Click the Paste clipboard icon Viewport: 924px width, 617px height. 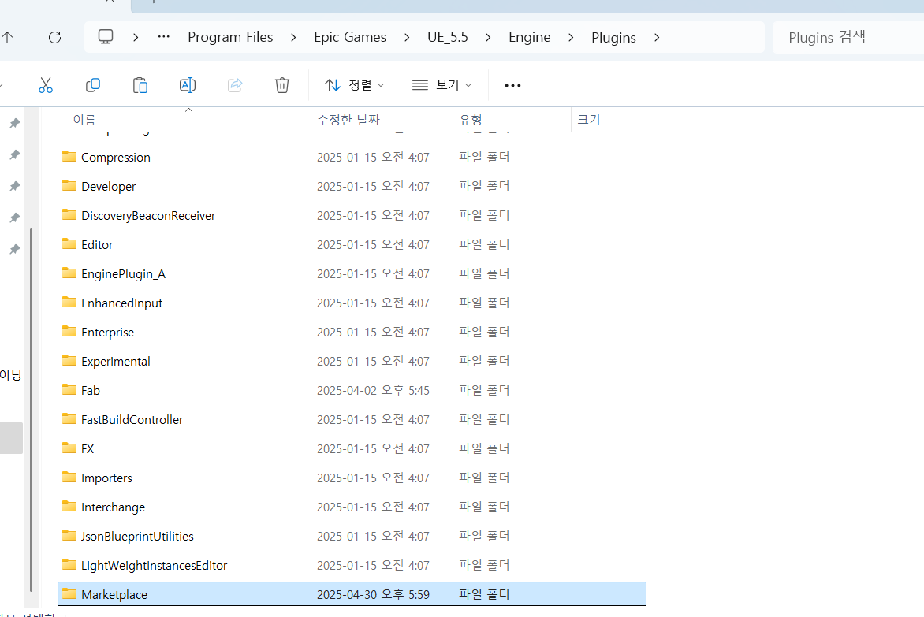pyautogui.click(x=140, y=85)
